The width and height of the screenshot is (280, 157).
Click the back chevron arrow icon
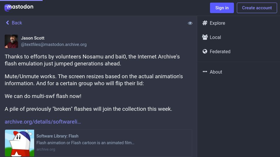[8, 23]
